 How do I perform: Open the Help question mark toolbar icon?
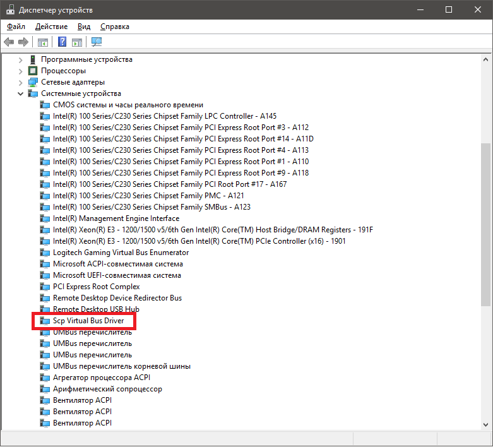click(x=62, y=42)
